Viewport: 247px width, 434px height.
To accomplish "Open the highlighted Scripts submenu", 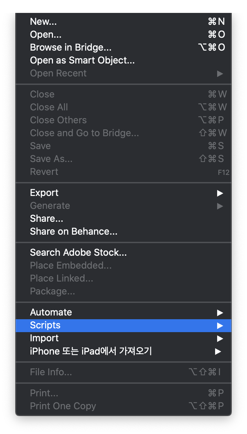I will click(x=45, y=325).
